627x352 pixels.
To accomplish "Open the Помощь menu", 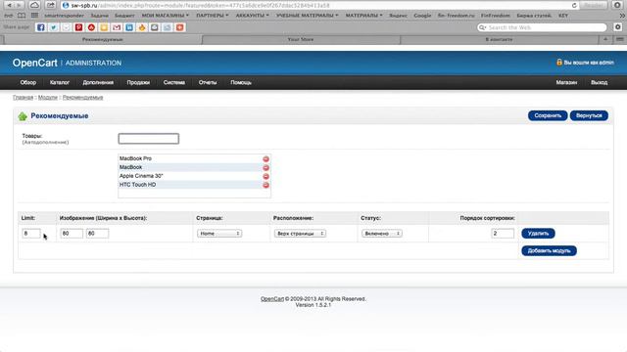I will point(241,82).
